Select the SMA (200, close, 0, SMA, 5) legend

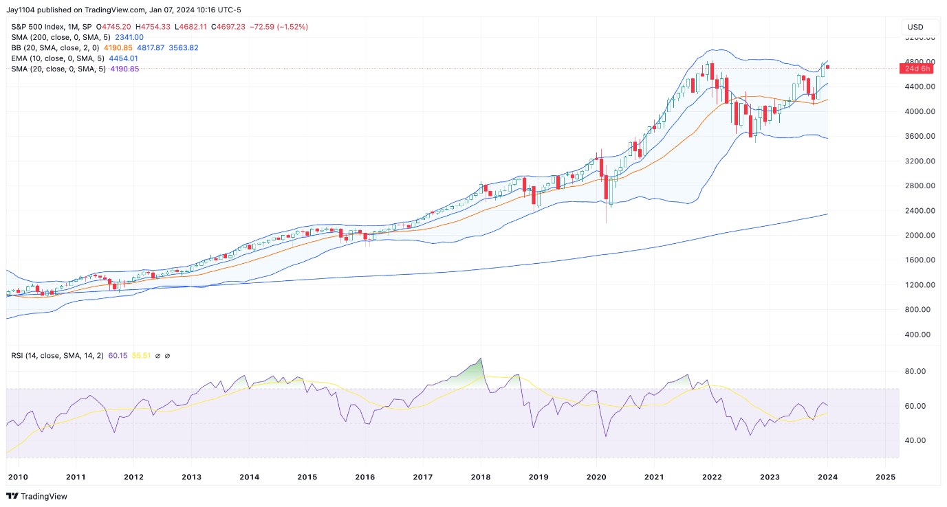click(x=61, y=37)
